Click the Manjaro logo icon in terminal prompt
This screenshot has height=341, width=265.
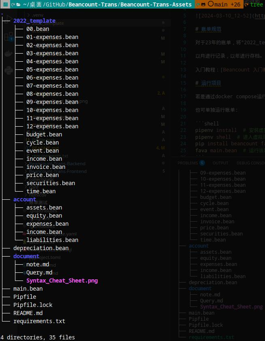pyautogui.click(x=6, y=4)
